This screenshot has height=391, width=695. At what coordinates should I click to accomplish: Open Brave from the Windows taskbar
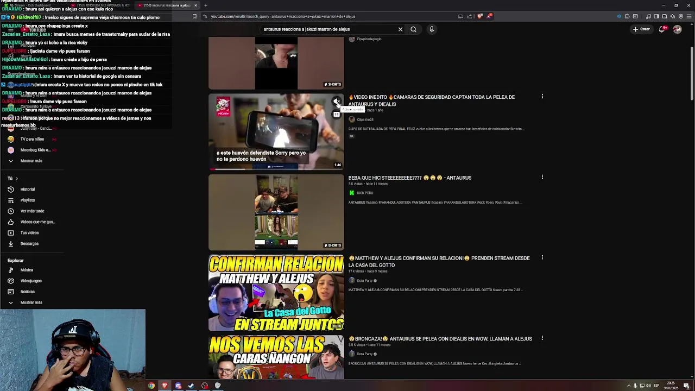pos(165,386)
